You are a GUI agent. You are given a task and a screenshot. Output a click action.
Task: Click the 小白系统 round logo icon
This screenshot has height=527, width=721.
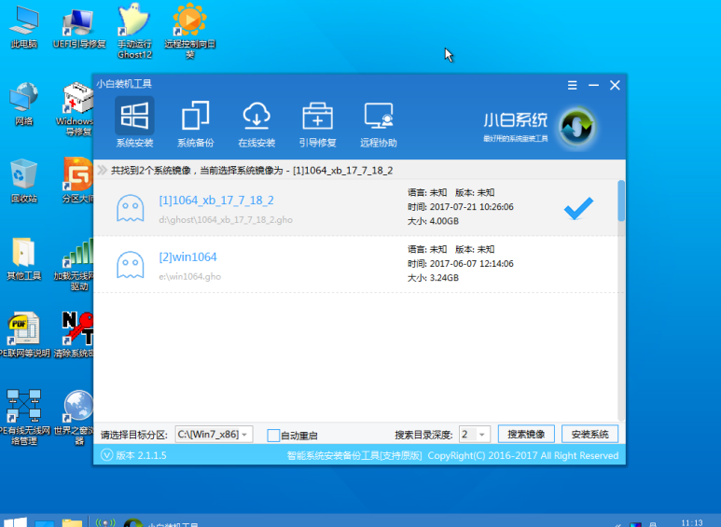576,127
